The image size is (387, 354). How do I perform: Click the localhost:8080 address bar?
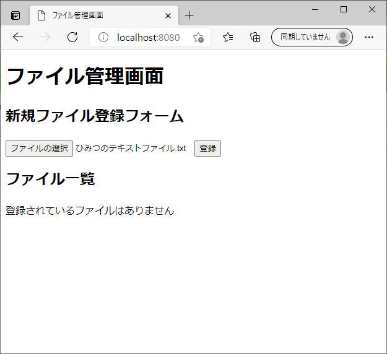[149, 38]
